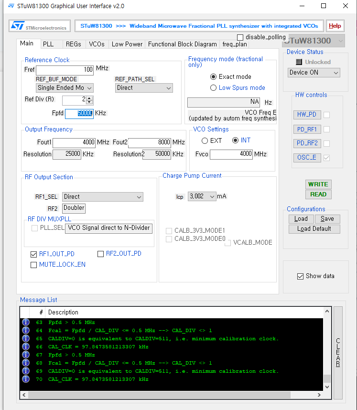Toggle the PD_RF2 checkbox
The height and width of the screenshot is (410, 357).
[326, 143]
